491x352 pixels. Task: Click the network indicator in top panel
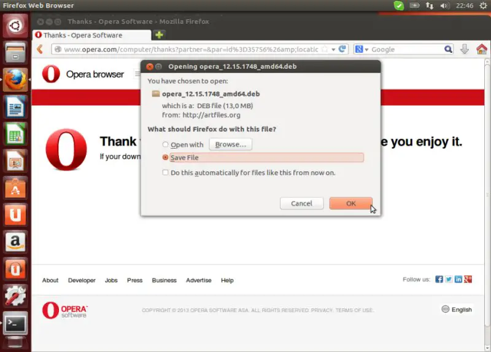pyautogui.click(x=429, y=6)
